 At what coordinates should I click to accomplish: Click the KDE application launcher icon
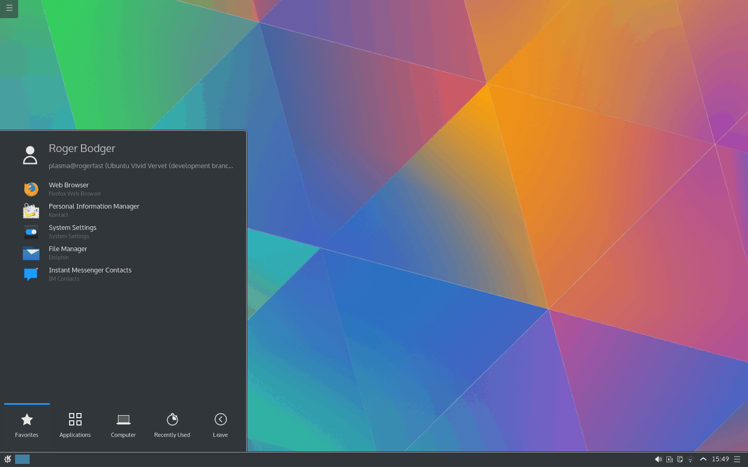(x=8, y=459)
